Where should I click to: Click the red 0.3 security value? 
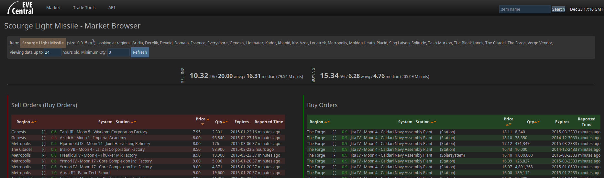(x=54, y=138)
